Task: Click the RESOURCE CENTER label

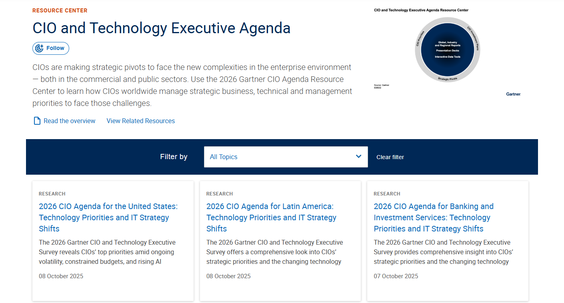Action: 60,10
